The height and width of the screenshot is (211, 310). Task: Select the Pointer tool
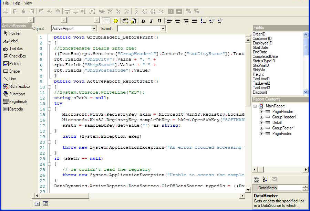pos(12,33)
